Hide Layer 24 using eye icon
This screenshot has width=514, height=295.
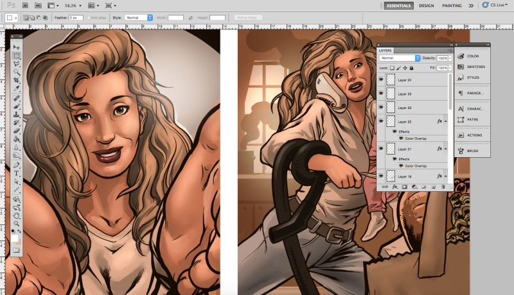381,80
